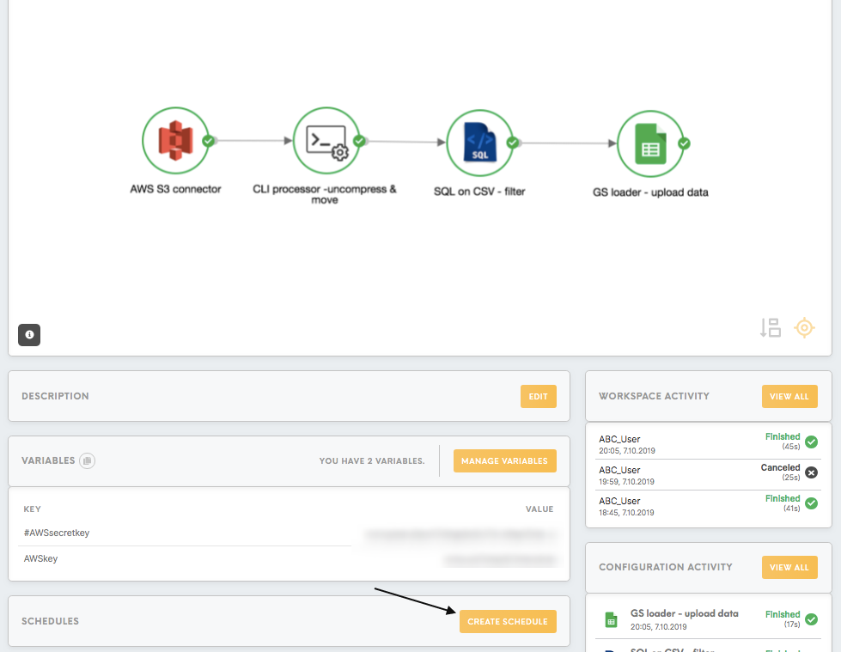Create a new schedule
Image resolution: width=841 pixels, height=652 pixels.
[x=508, y=621]
